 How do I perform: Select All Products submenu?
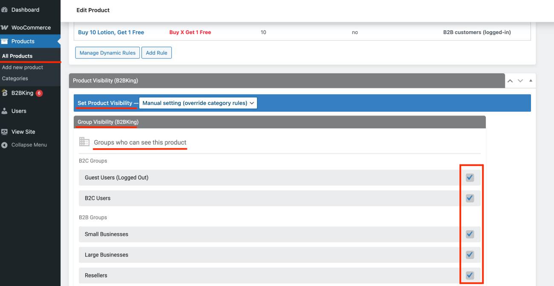[x=17, y=56]
